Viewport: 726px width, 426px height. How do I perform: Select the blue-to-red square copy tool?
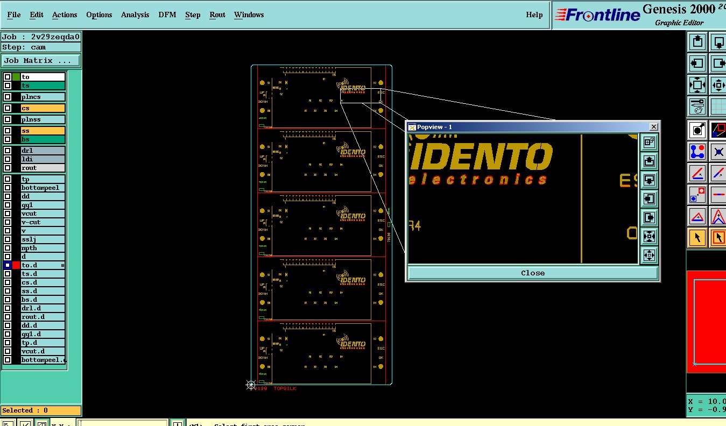pyautogui.click(x=697, y=194)
